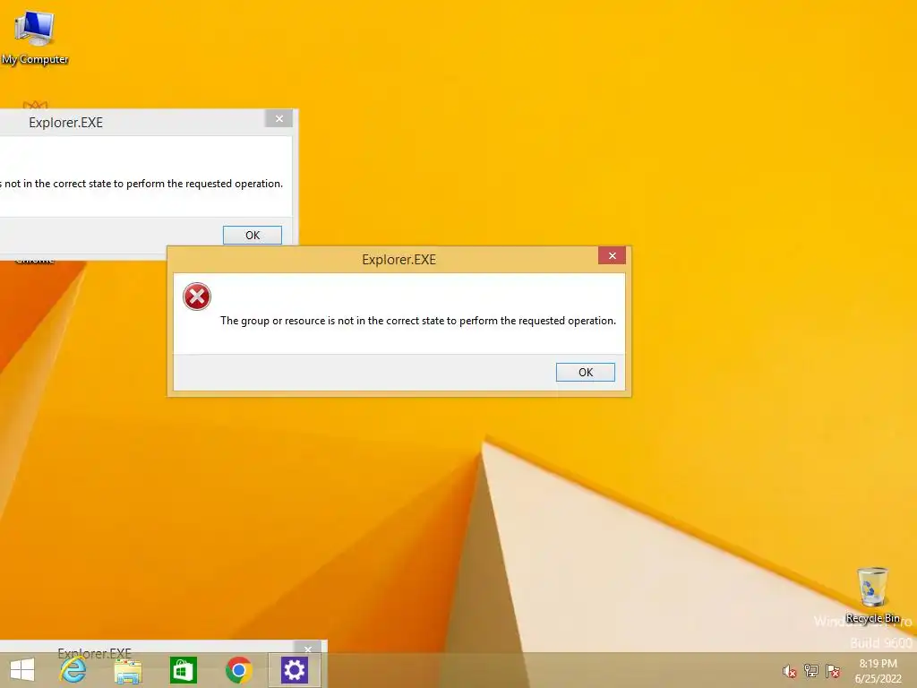917x688 pixels.
Task: Open the Action Center flag icon
Action: point(833,671)
